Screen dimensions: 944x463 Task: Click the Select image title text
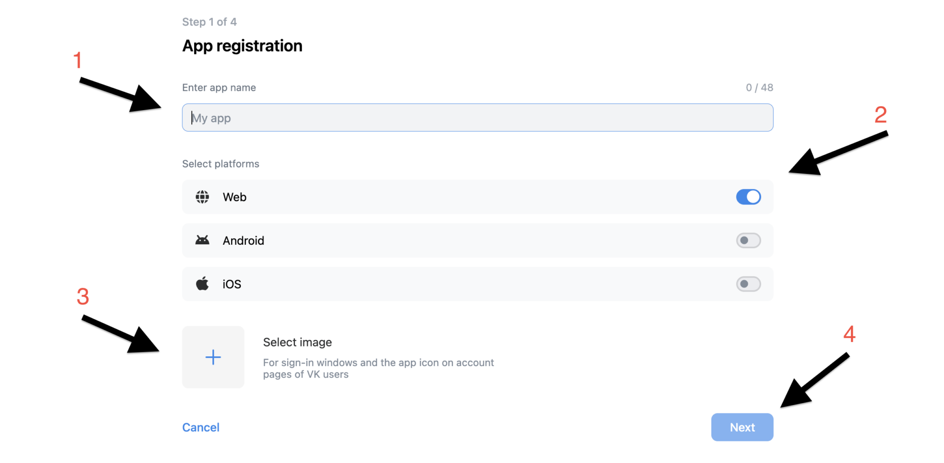pos(297,342)
